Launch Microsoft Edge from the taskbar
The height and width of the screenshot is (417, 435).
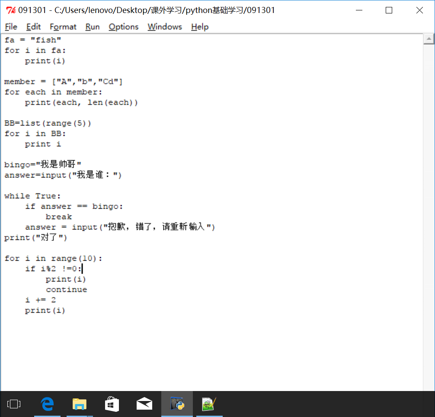click(47, 404)
